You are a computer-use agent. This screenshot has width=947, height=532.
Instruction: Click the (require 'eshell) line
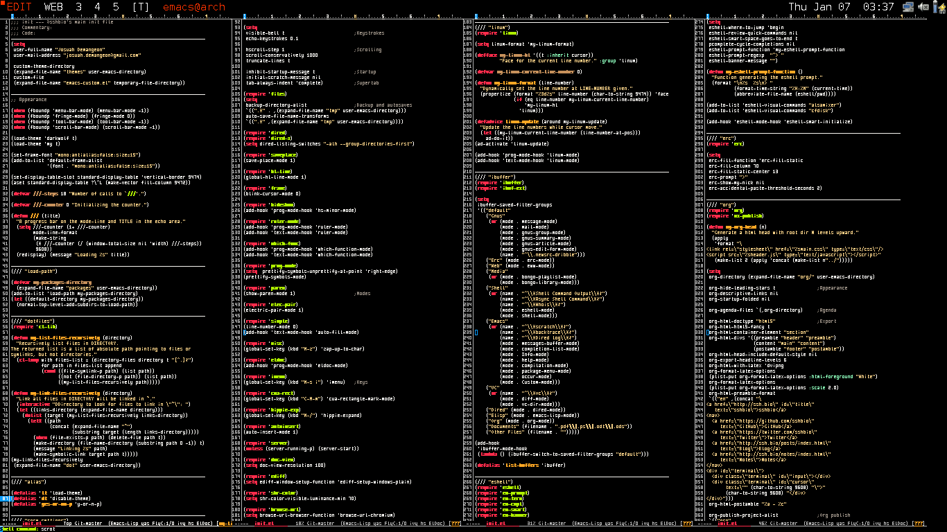(499, 488)
